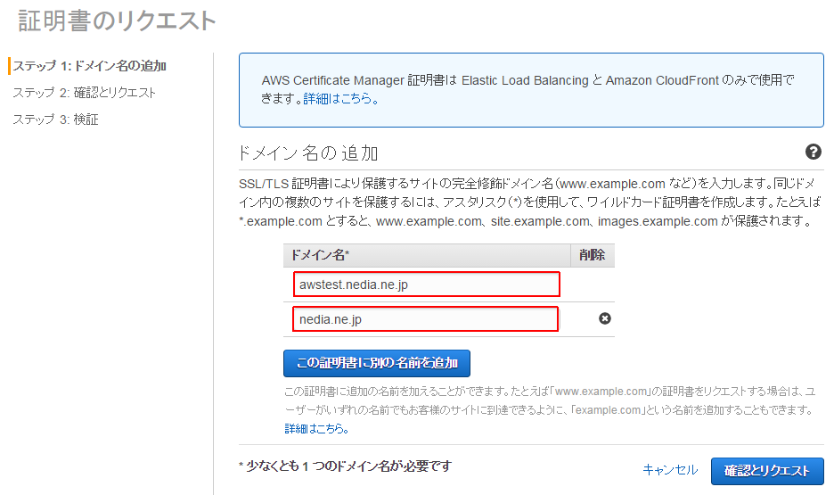Remove the nedia.ne.jp domain row
Image resolution: width=834 pixels, height=495 pixels.
[x=605, y=318]
